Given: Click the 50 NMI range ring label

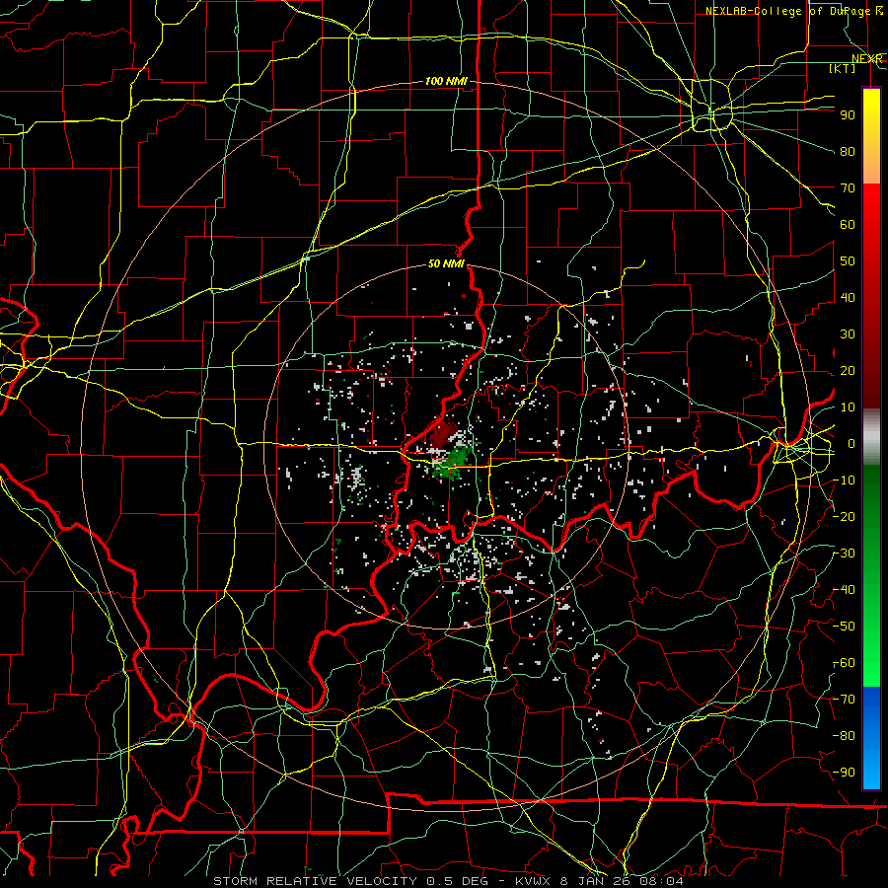Looking at the screenshot, I should (x=446, y=263).
